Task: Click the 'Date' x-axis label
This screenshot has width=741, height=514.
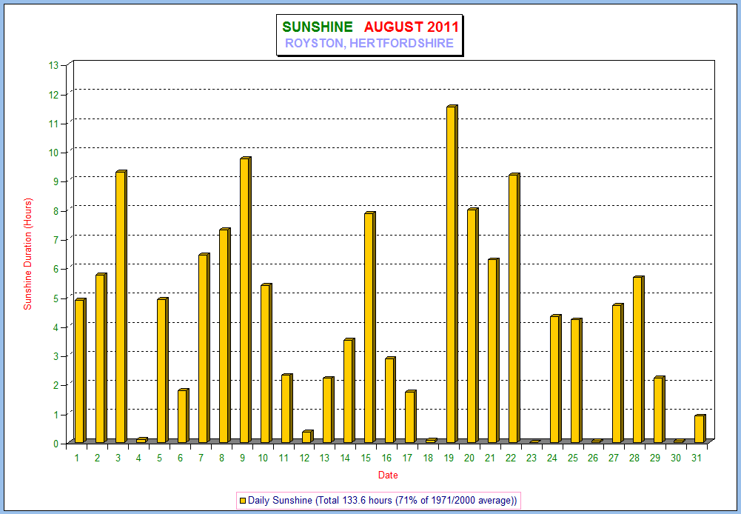Action: (387, 475)
